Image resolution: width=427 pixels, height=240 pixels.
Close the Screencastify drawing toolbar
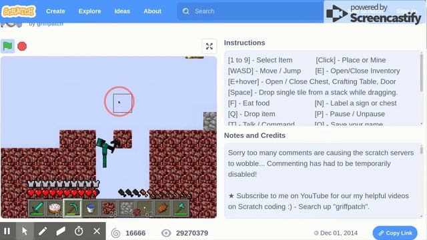pyautogui.click(x=97, y=231)
